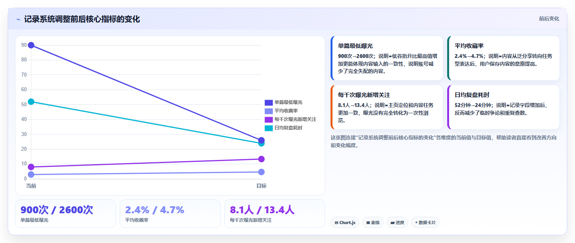This screenshot has width=575, height=243.
Task: Click the 2.4%→4.7% text in the card
Action: pos(469,56)
